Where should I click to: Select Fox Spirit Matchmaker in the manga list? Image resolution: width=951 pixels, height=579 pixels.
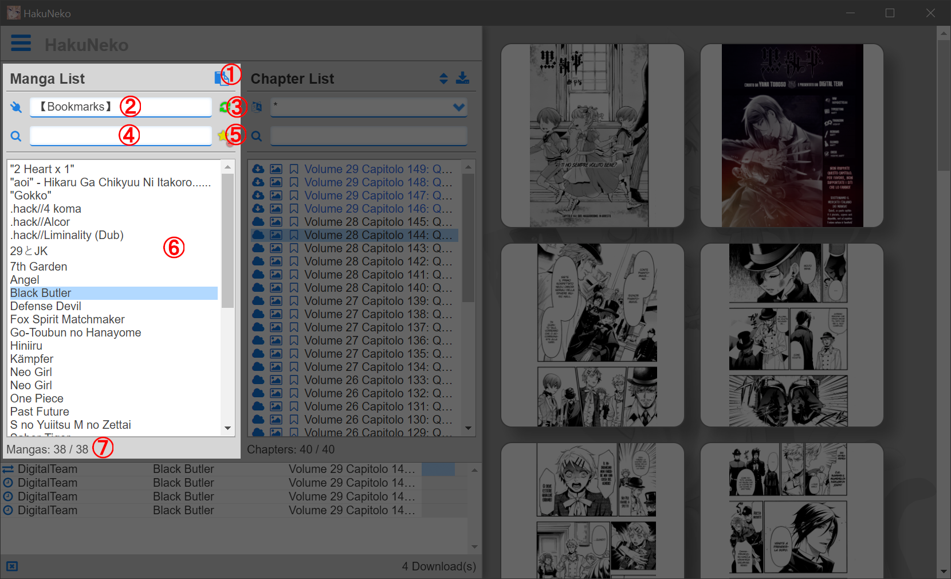(x=113, y=319)
